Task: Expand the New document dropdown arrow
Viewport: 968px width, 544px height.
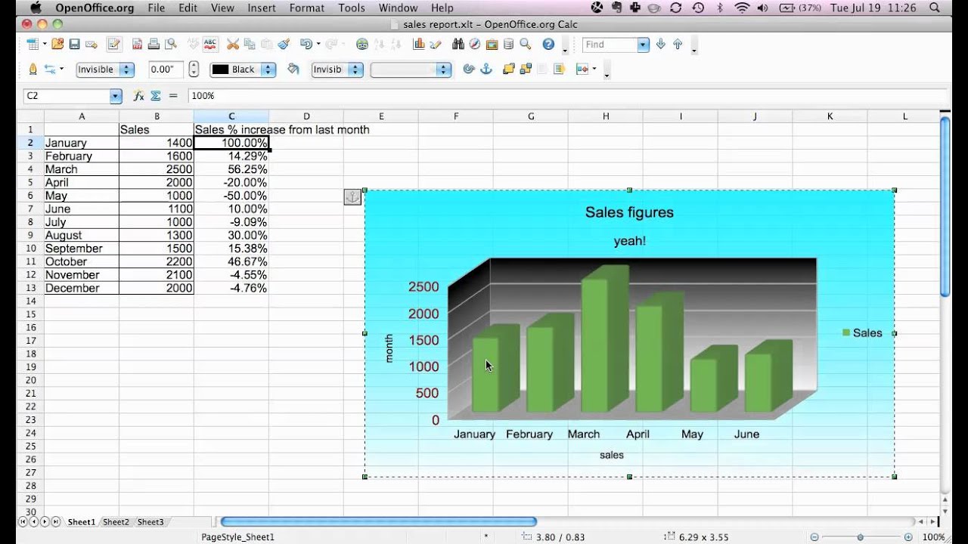Action: [x=45, y=45]
